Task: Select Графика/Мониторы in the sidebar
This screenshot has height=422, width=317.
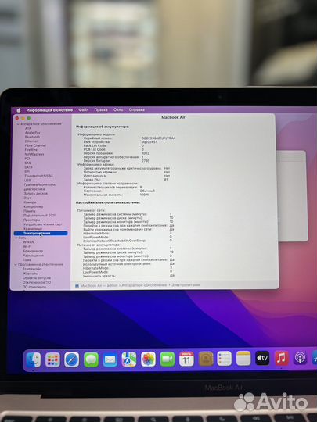Action: (40, 184)
